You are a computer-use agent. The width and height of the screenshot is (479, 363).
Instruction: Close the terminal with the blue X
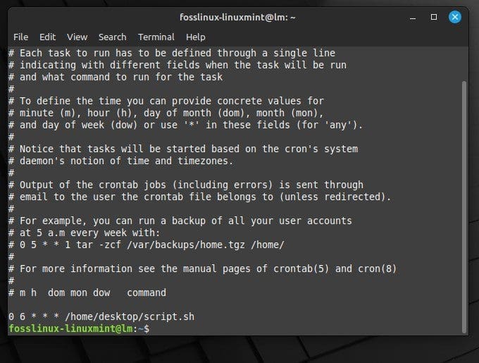(x=454, y=17)
